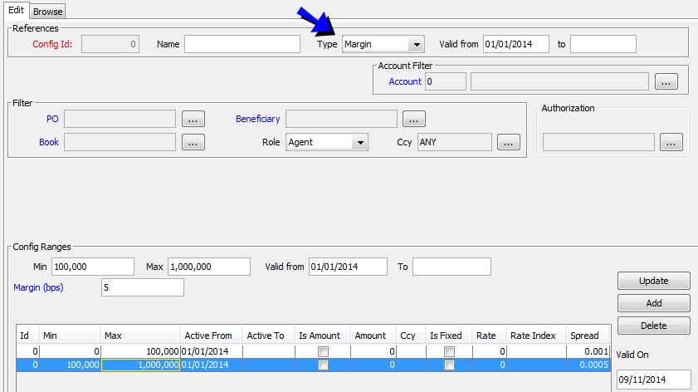Click the Margin (bps) value field
698x392 pixels.
tap(143, 287)
